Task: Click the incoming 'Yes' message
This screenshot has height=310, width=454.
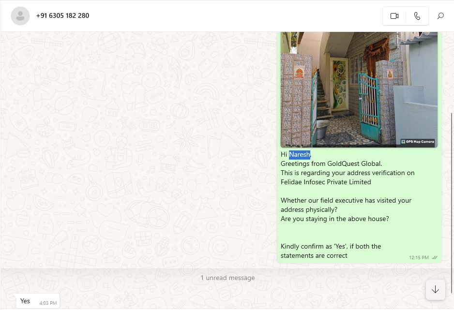Action: pyautogui.click(x=38, y=301)
